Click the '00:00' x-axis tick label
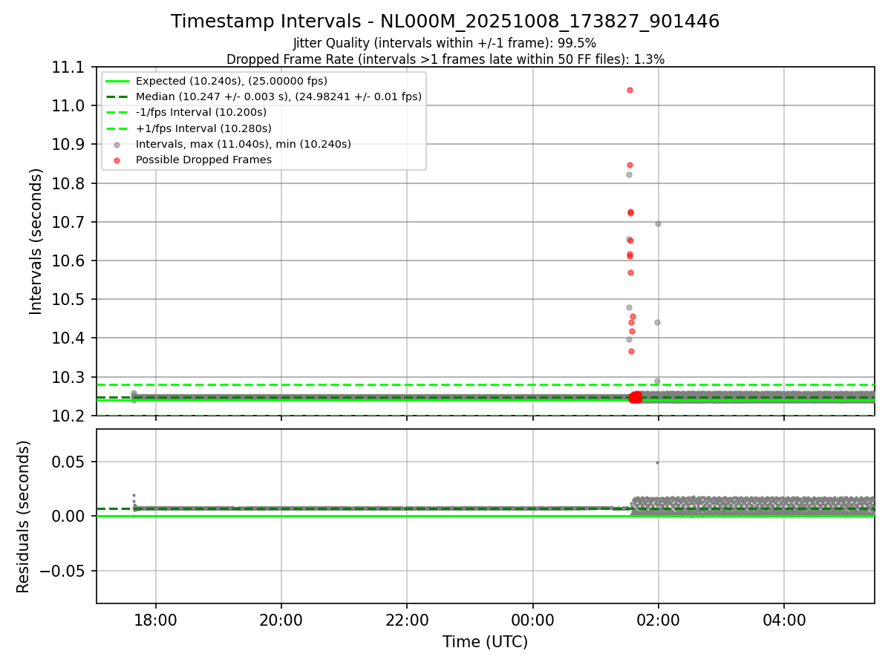 tap(533, 620)
